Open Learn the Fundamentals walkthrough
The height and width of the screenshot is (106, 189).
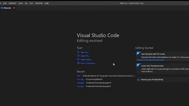tap(163, 69)
